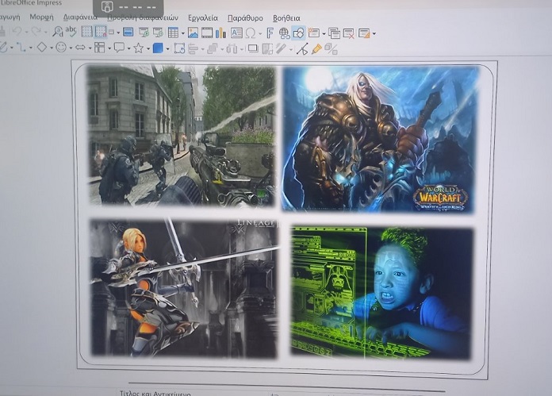The height and width of the screenshot is (396, 552).
Task: Expand the 3D objects dropdown
Action: 167,48
